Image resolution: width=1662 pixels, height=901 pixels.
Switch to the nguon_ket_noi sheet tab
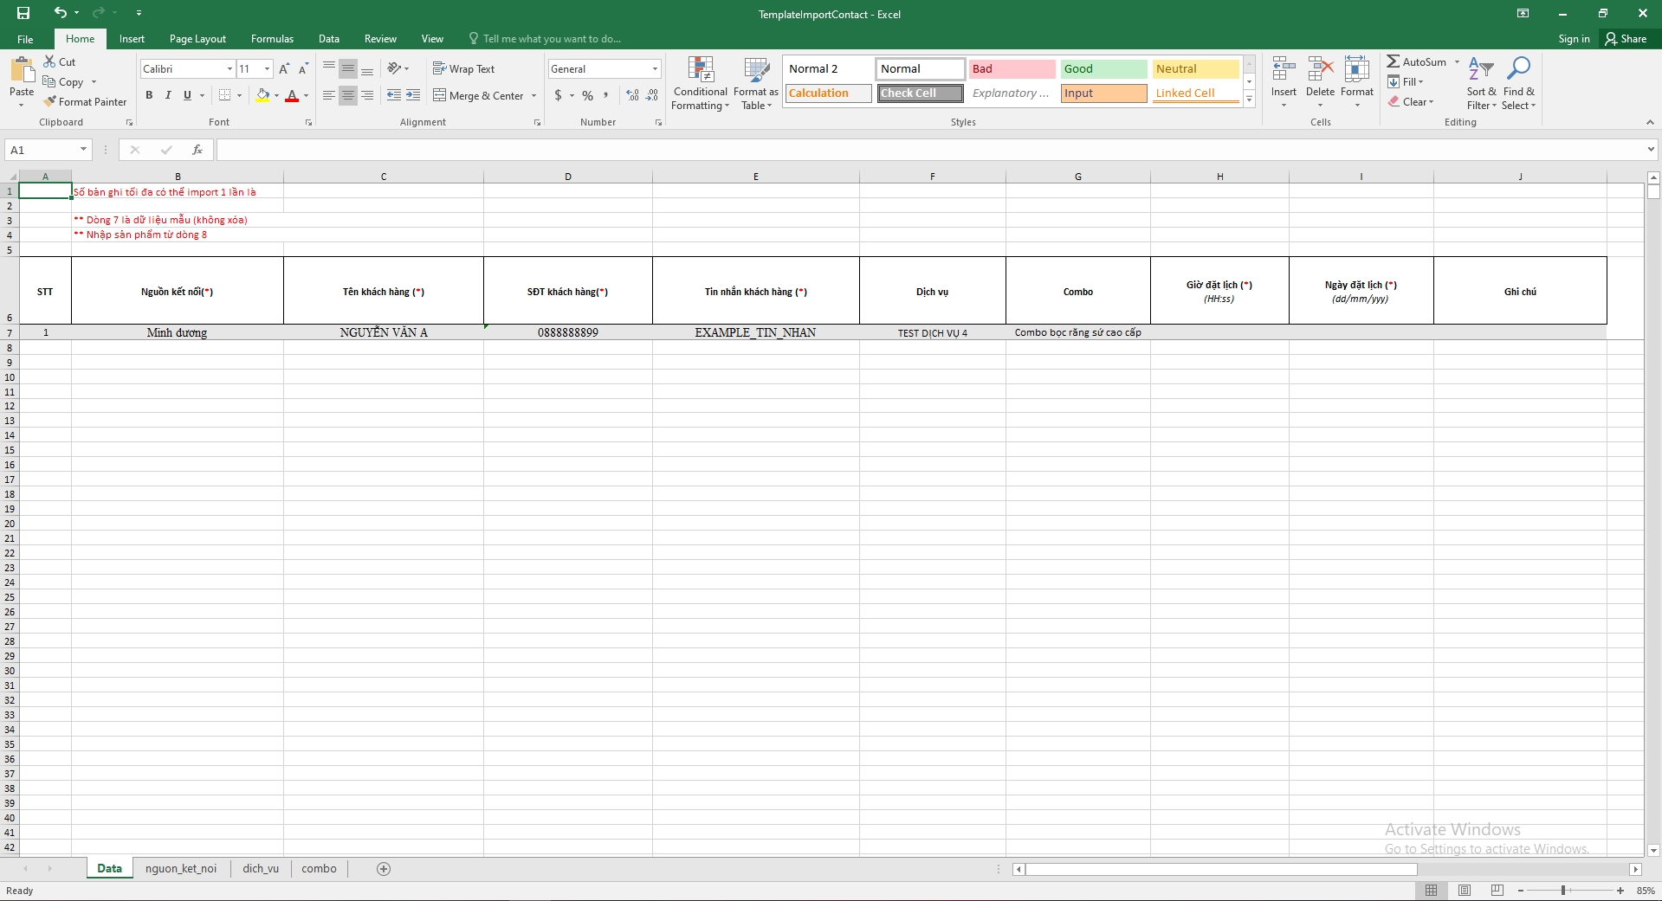tap(181, 868)
